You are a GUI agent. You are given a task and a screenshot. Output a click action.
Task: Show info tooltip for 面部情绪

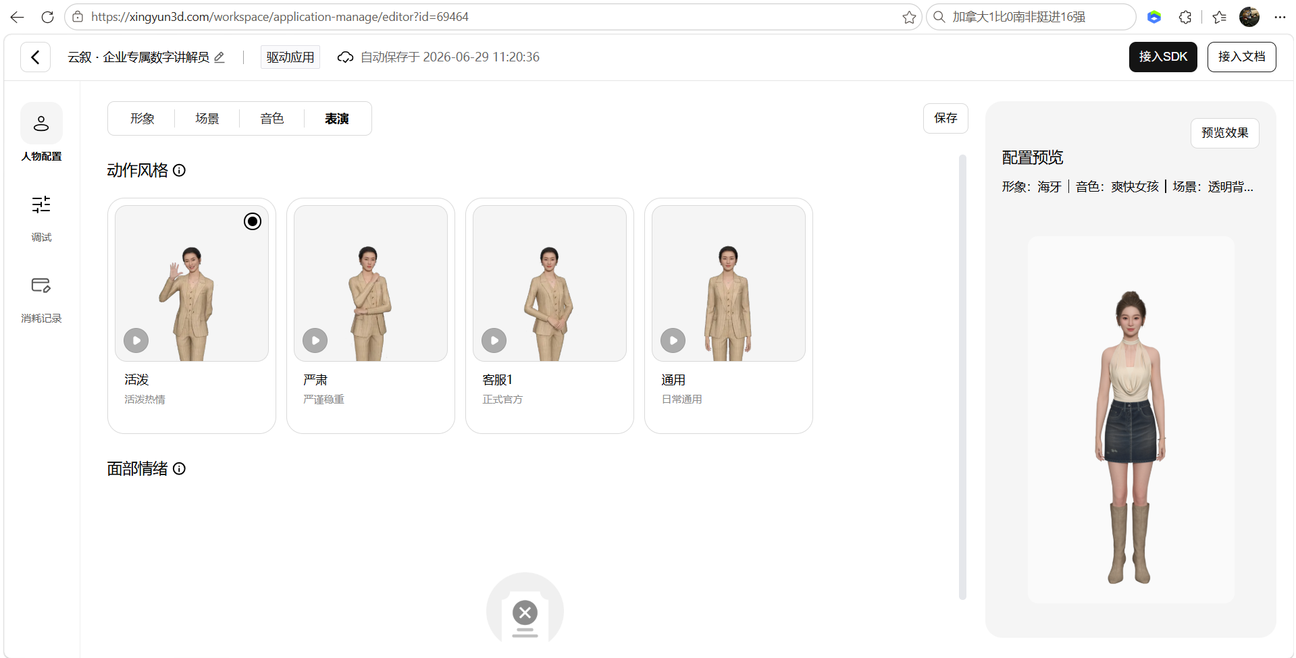pyautogui.click(x=179, y=468)
